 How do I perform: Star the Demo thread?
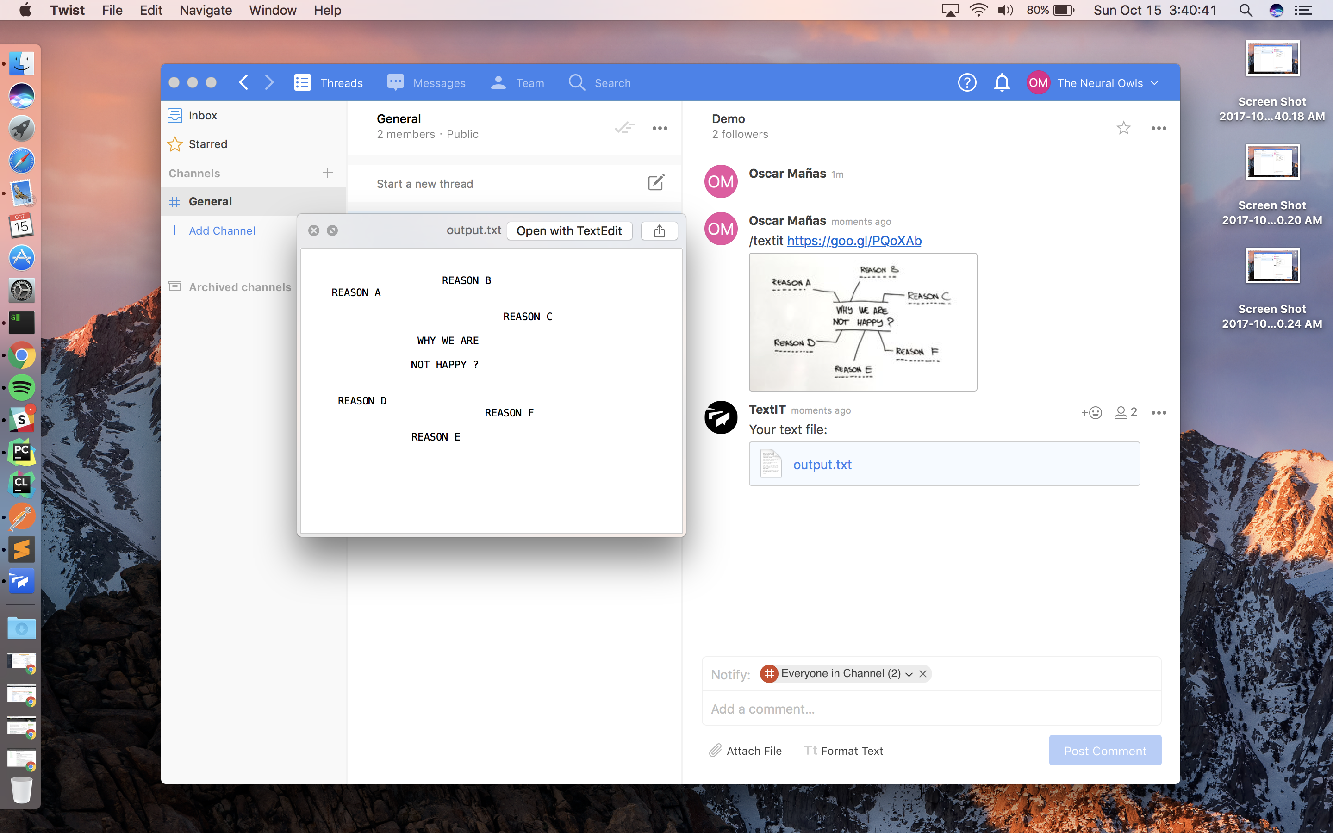point(1123,128)
